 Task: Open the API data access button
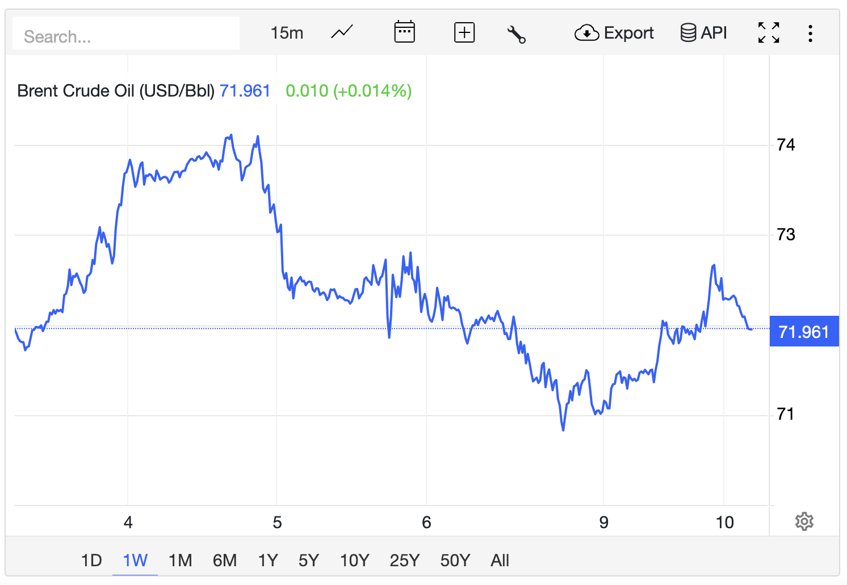[x=703, y=33]
